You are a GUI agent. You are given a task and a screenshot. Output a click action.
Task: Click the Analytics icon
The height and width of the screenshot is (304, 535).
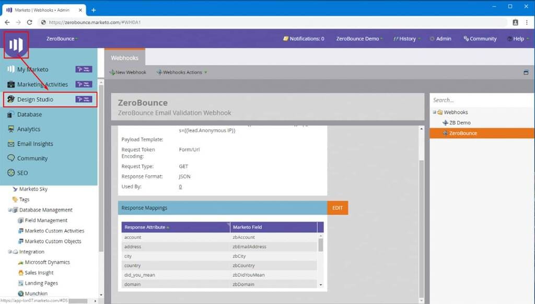[11, 129]
